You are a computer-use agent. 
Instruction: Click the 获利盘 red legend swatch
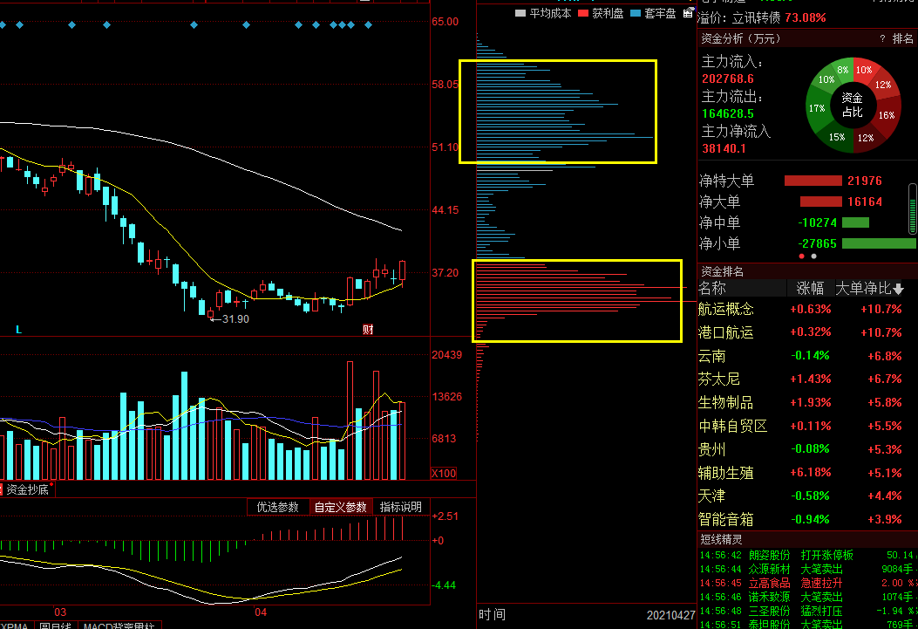(583, 13)
